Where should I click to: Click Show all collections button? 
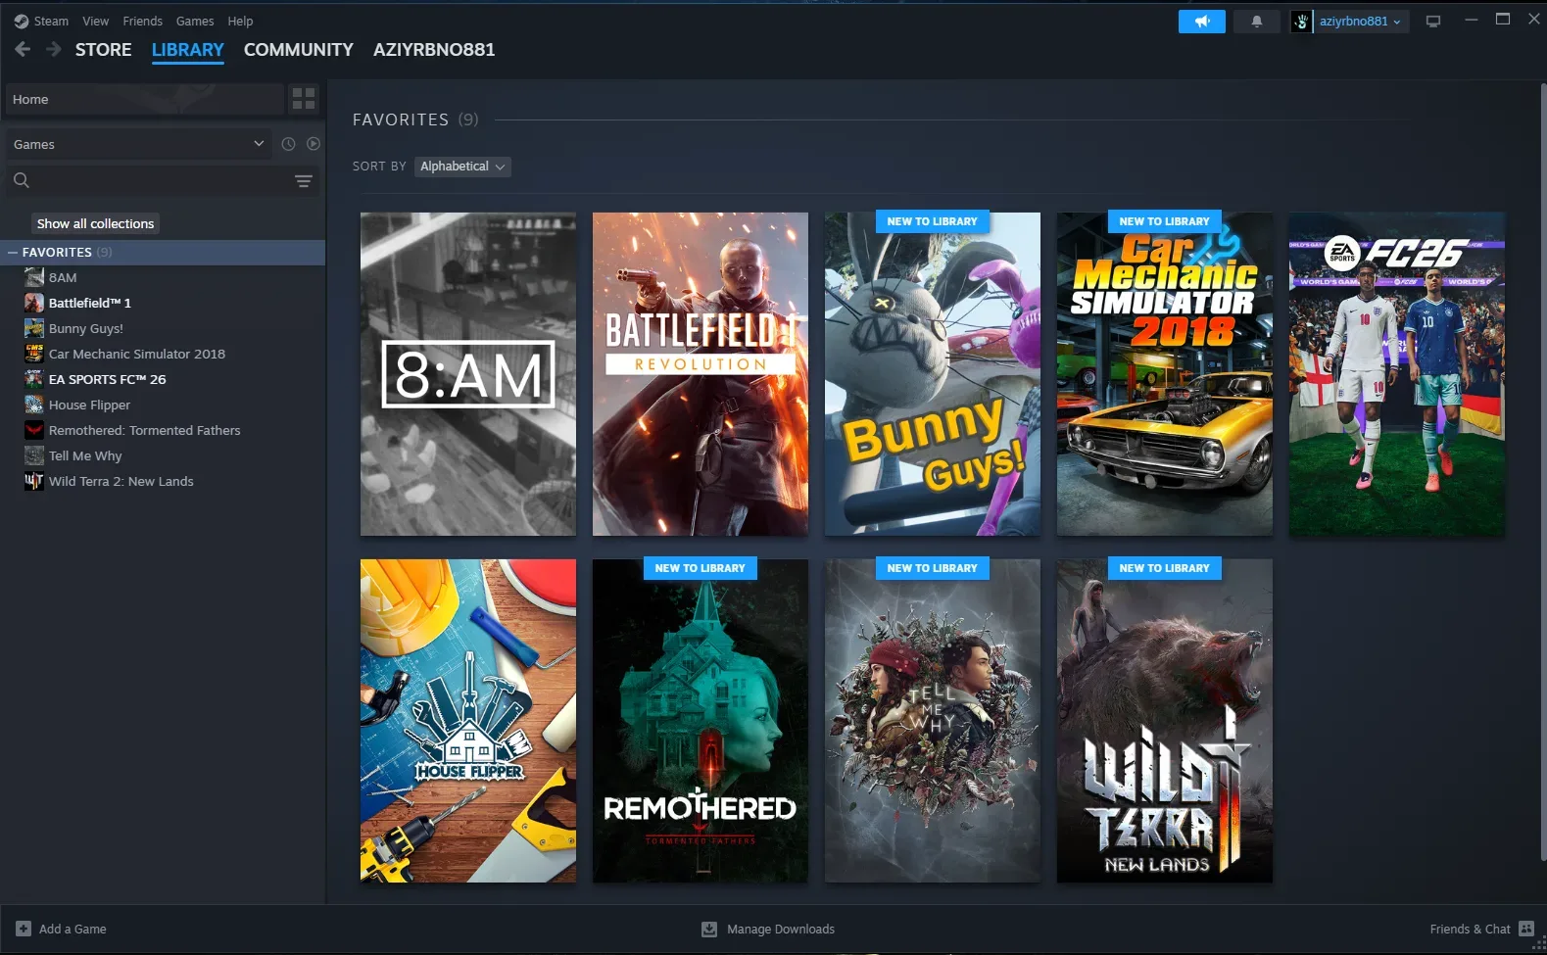[95, 223]
